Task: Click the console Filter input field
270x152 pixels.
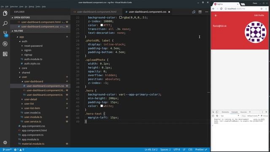Action: click(243, 116)
